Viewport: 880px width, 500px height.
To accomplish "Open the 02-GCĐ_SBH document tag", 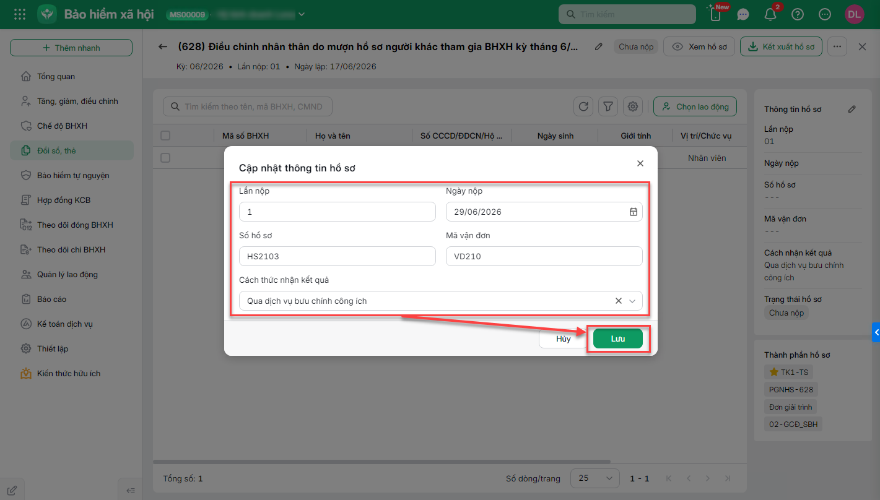I will (793, 424).
